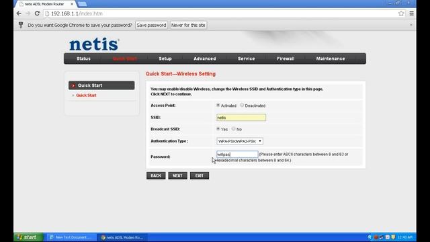The width and height of the screenshot is (430, 242).
Task: Set Access Point to Deactivated
Action: [x=242, y=105]
